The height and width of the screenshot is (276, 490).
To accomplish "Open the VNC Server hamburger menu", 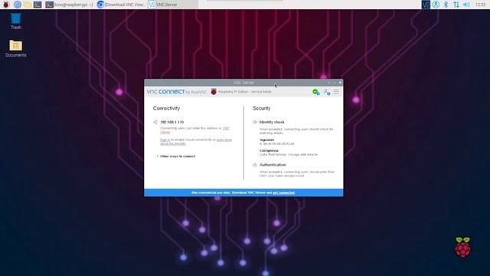I will tap(336, 92).
